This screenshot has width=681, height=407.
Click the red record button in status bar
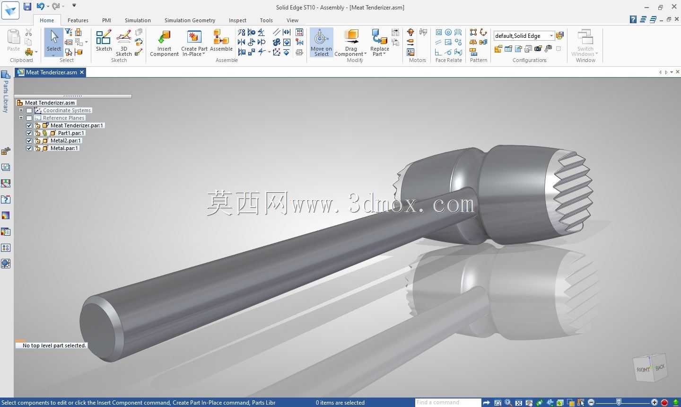pos(664,403)
